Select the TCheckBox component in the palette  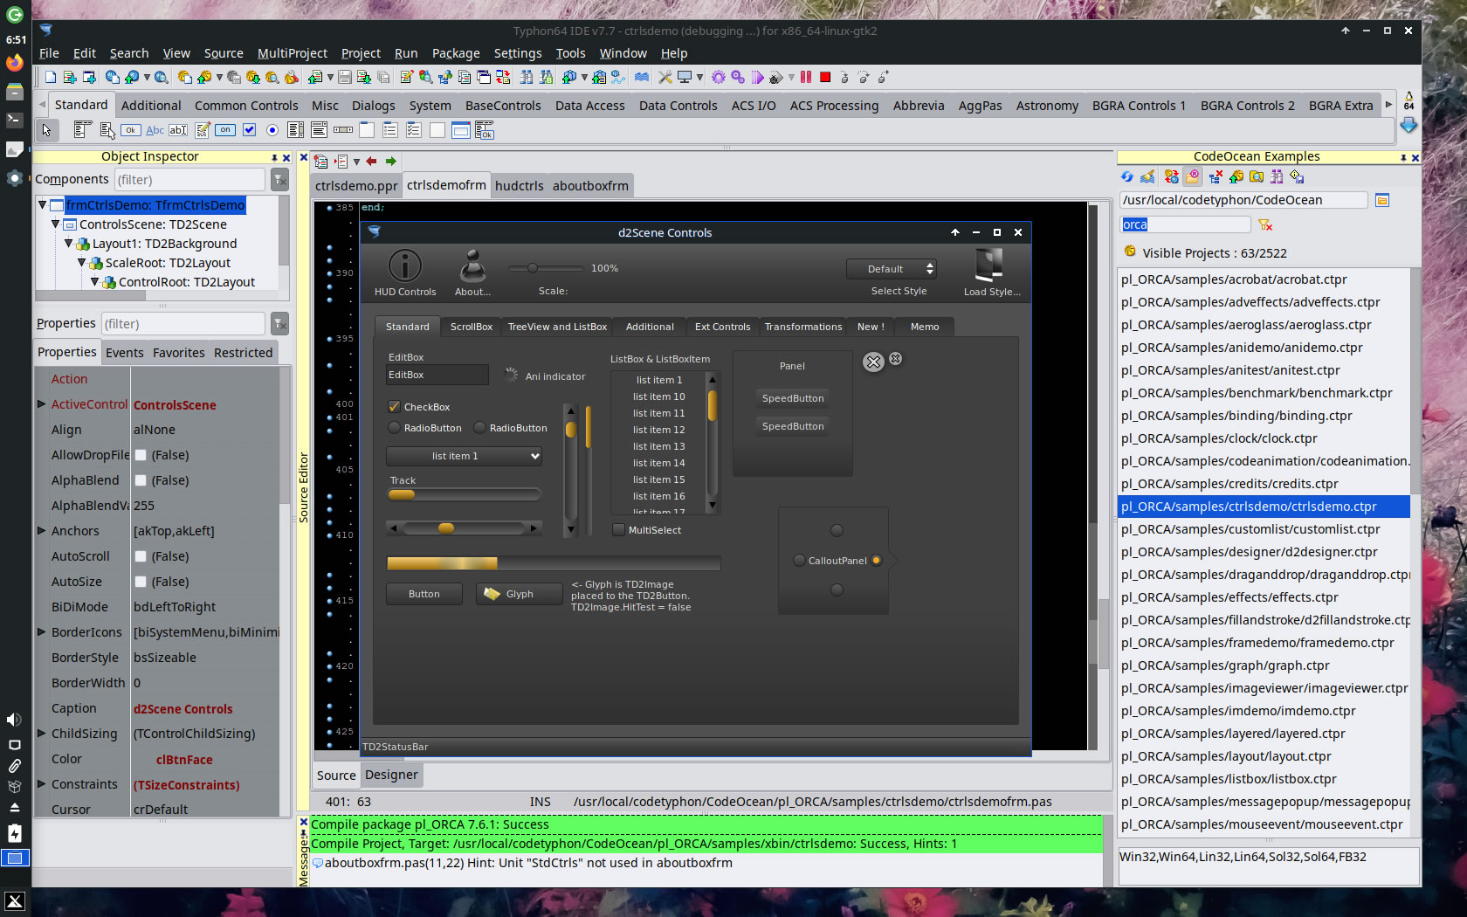pos(249,130)
